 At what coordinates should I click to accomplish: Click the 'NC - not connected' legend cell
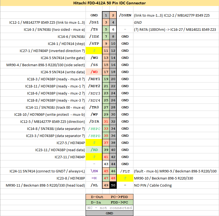pos(109,208)
